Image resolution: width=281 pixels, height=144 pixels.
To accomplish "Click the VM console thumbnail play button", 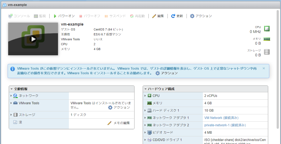I will 33,39.
